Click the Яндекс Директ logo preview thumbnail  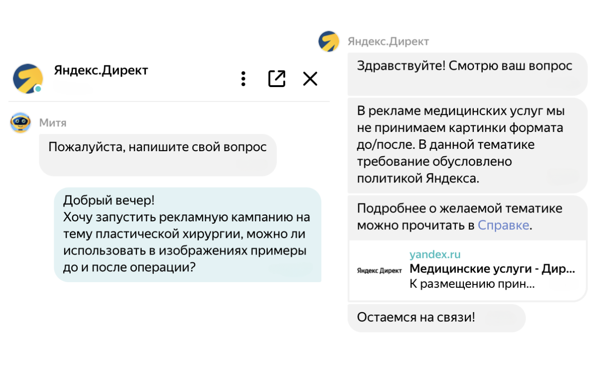point(379,270)
